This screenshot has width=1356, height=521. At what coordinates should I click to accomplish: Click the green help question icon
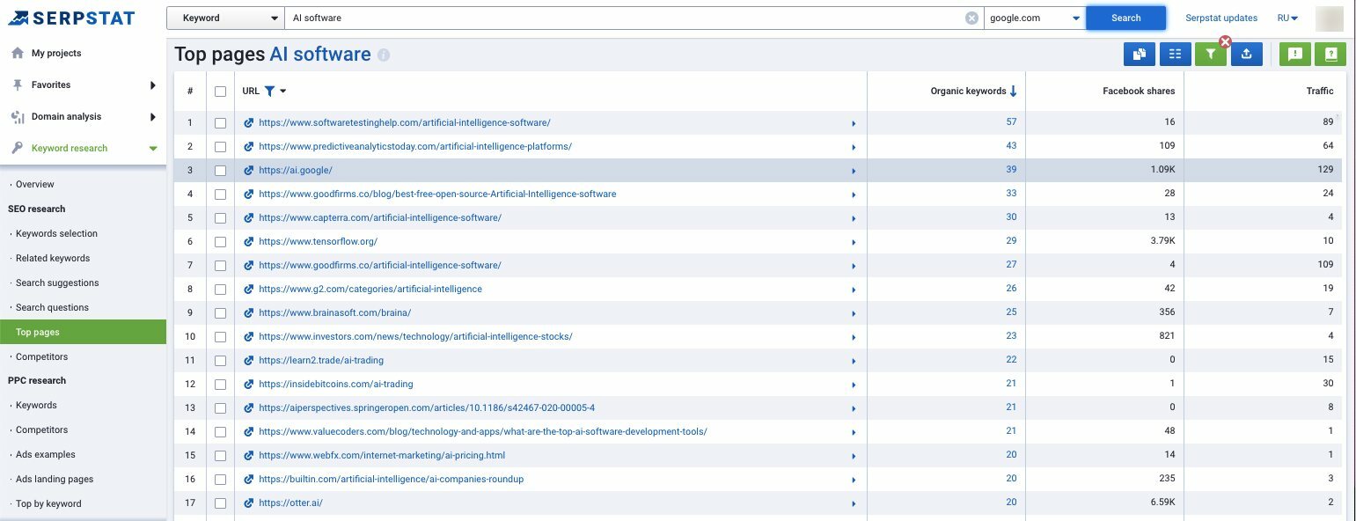1330,54
